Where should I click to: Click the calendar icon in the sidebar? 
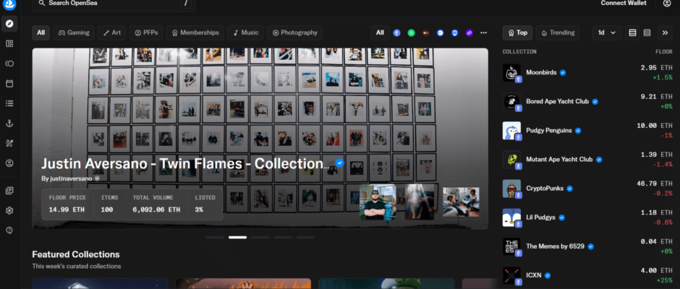[x=9, y=83]
